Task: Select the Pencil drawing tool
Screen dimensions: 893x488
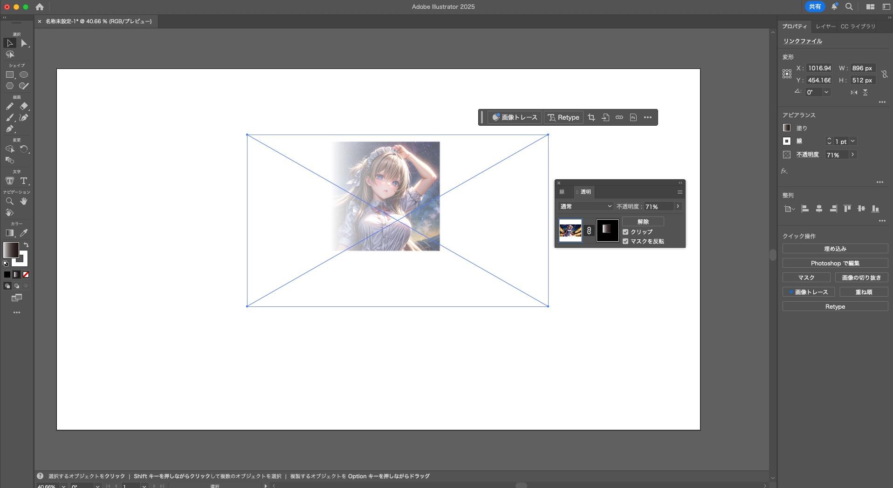Action: (10, 106)
